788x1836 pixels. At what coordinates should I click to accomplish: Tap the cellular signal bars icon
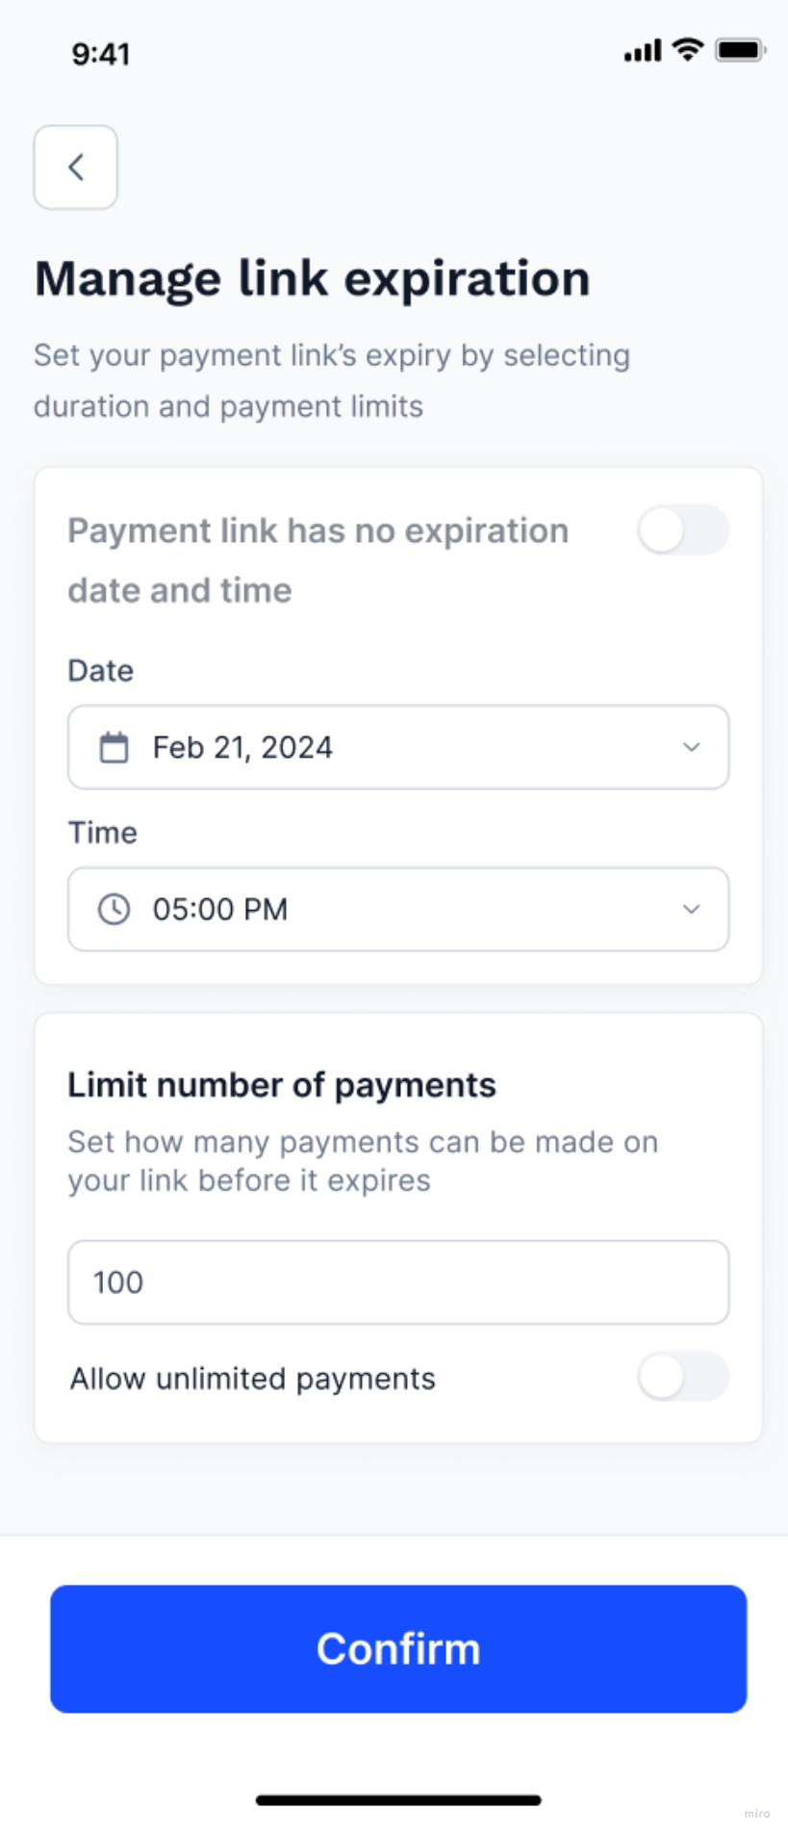pos(642,51)
